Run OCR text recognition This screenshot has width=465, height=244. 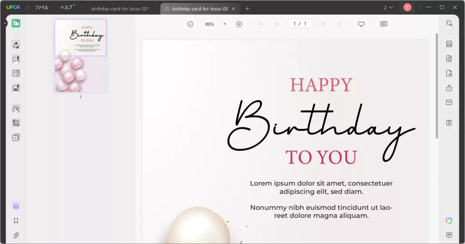pos(449,44)
